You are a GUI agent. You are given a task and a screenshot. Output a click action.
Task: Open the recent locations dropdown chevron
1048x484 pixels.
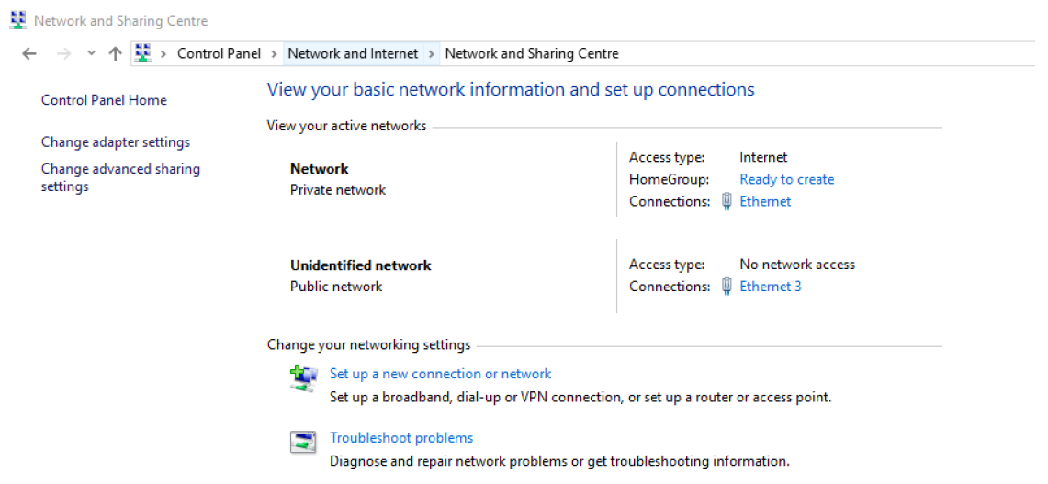(x=91, y=54)
